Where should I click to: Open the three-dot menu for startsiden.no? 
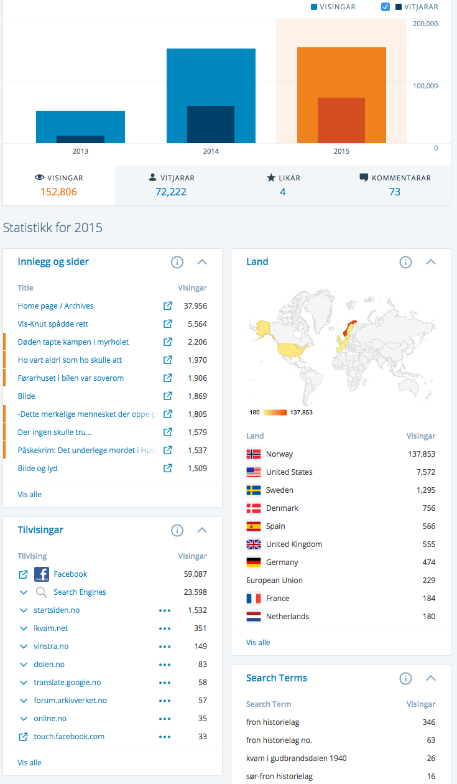click(x=165, y=610)
